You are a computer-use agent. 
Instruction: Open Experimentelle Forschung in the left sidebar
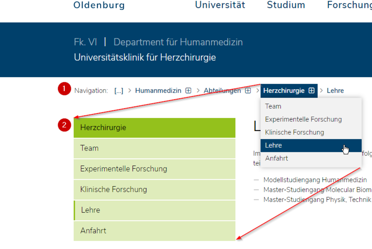pos(154,169)
